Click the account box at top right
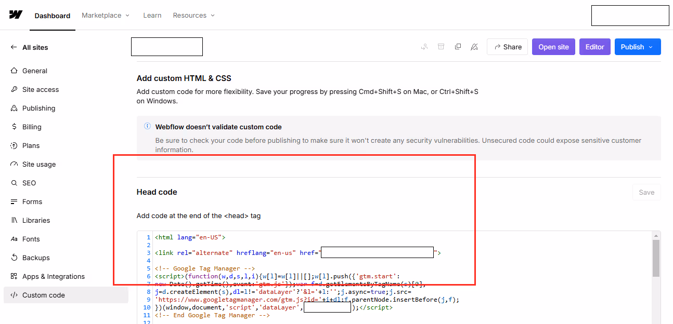Screen dimensions: 673x324 [630, 16]
